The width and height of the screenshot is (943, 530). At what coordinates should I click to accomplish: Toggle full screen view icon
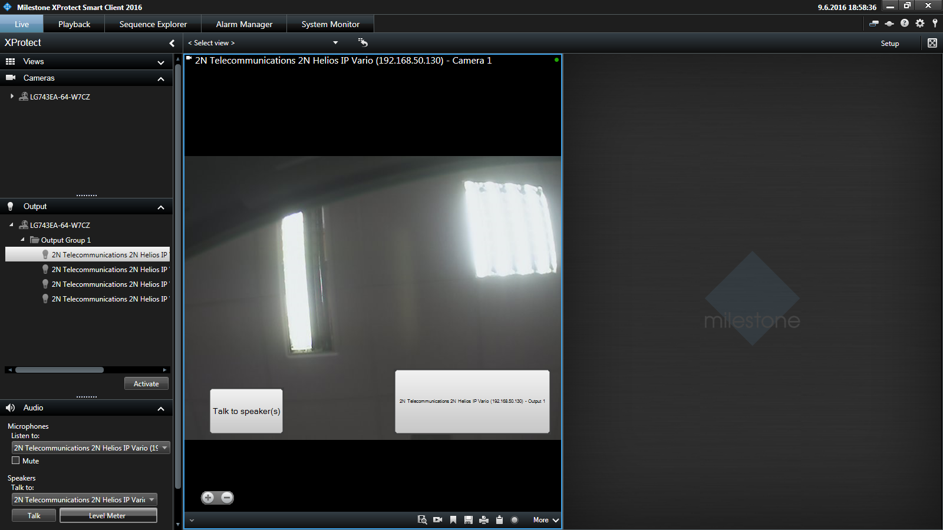point(932,43)
